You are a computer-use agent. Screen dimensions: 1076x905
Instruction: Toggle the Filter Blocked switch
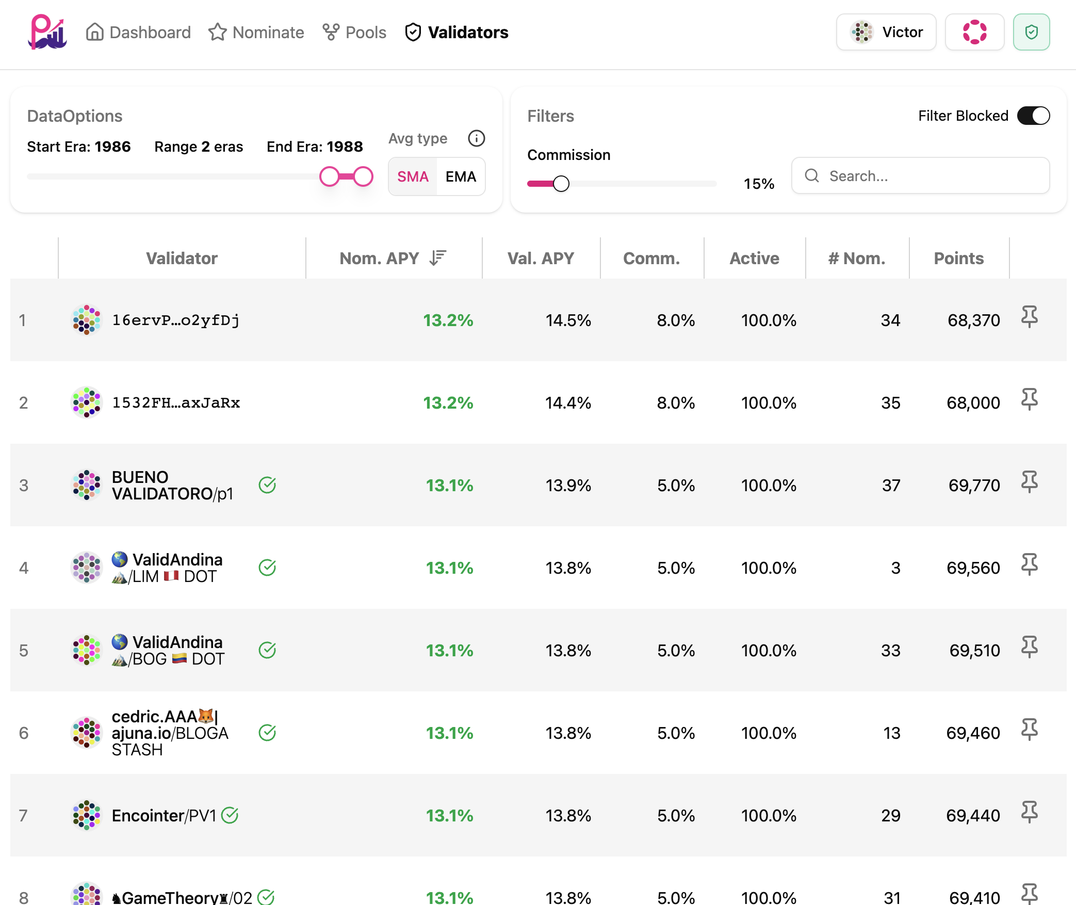pyautogui.click(x=1033, y=116)
